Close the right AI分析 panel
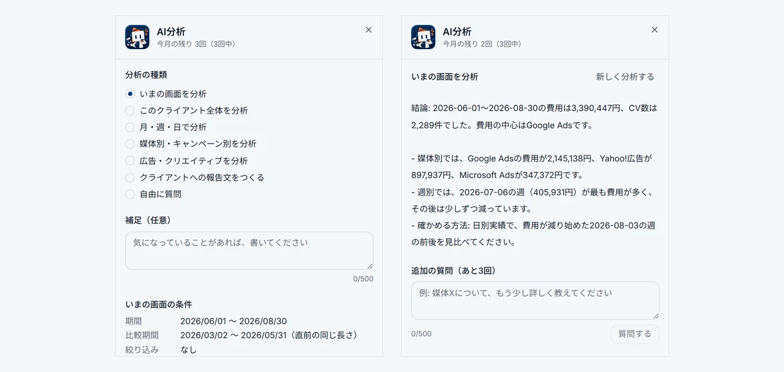The image size is (784, 372). 654,30
